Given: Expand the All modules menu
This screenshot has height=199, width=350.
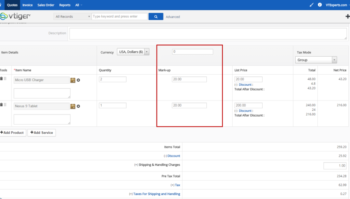Looking at the screenshot, I should tap(79, 5).
